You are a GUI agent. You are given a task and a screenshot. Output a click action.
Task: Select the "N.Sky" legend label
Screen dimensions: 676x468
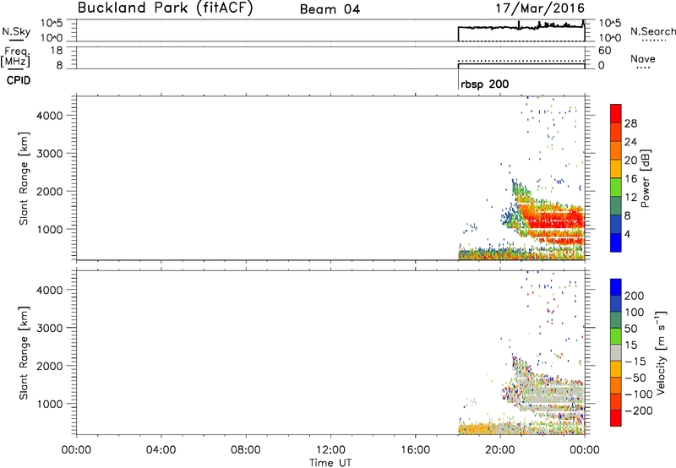pos(16,31)
